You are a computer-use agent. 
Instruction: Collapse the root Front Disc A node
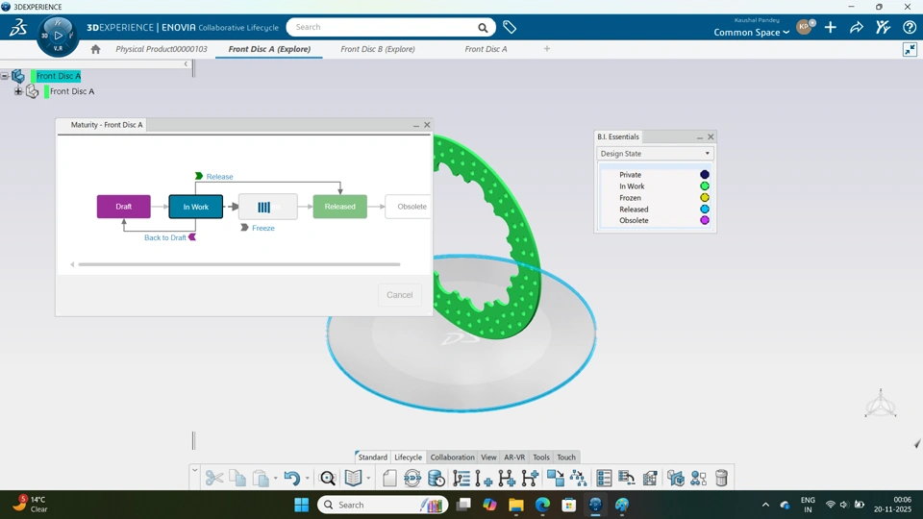coord(5,76)
